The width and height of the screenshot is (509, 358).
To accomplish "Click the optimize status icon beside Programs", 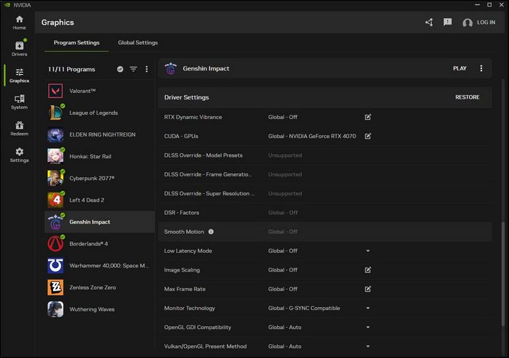I will [120, 69].
